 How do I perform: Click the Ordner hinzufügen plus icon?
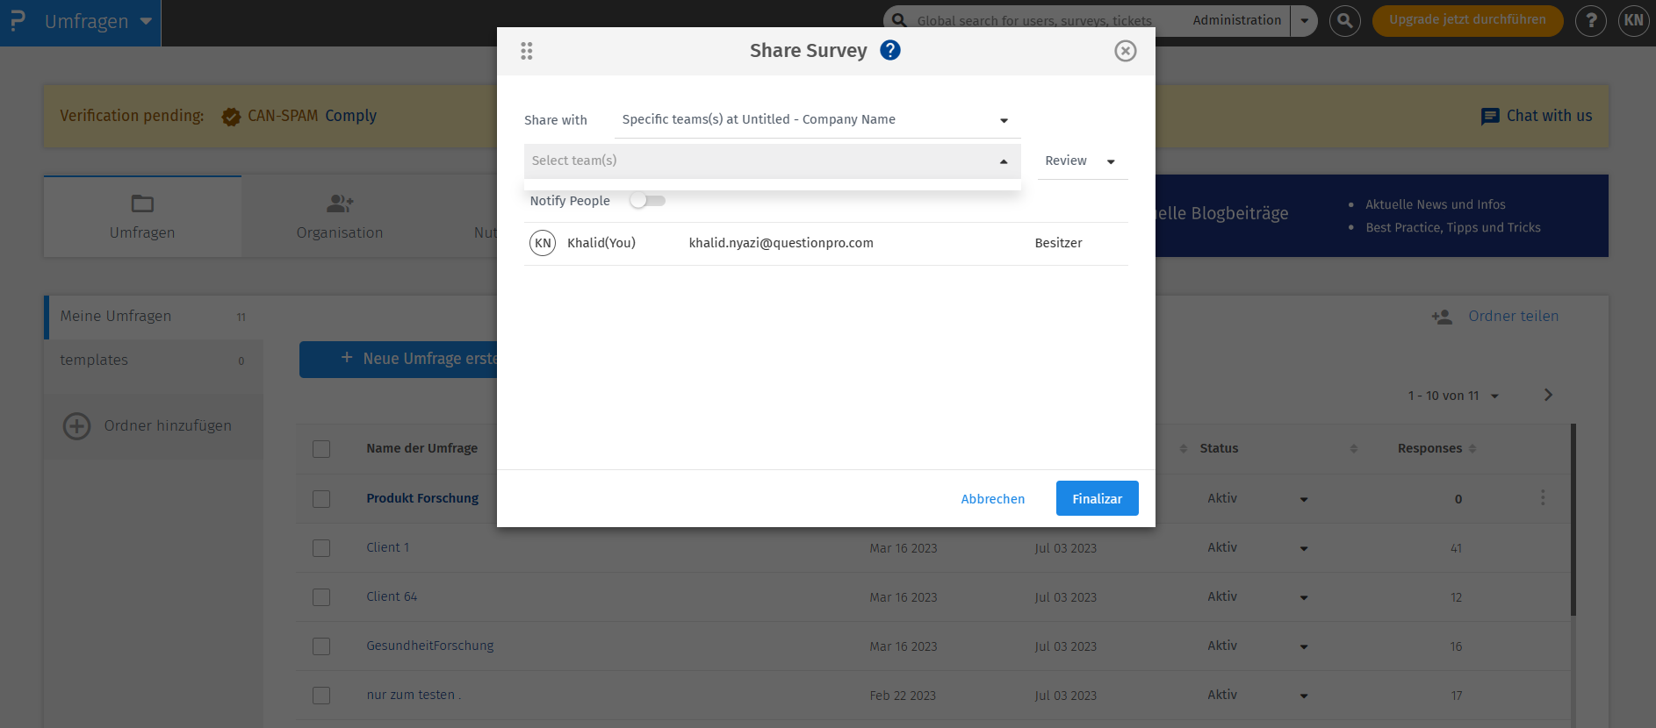pos(77,426)
